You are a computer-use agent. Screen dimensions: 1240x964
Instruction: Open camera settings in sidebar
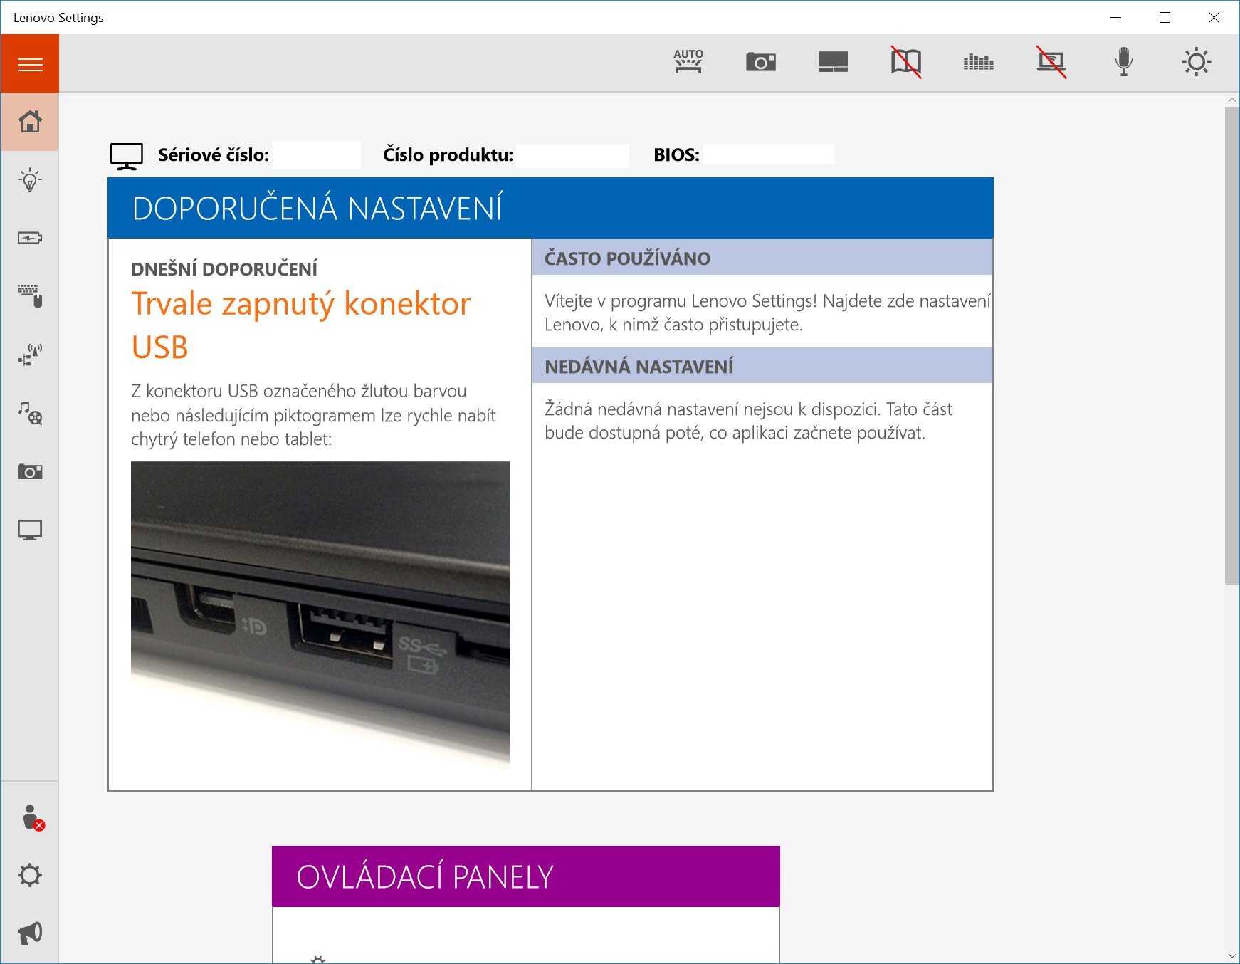[x=30, y=471]
